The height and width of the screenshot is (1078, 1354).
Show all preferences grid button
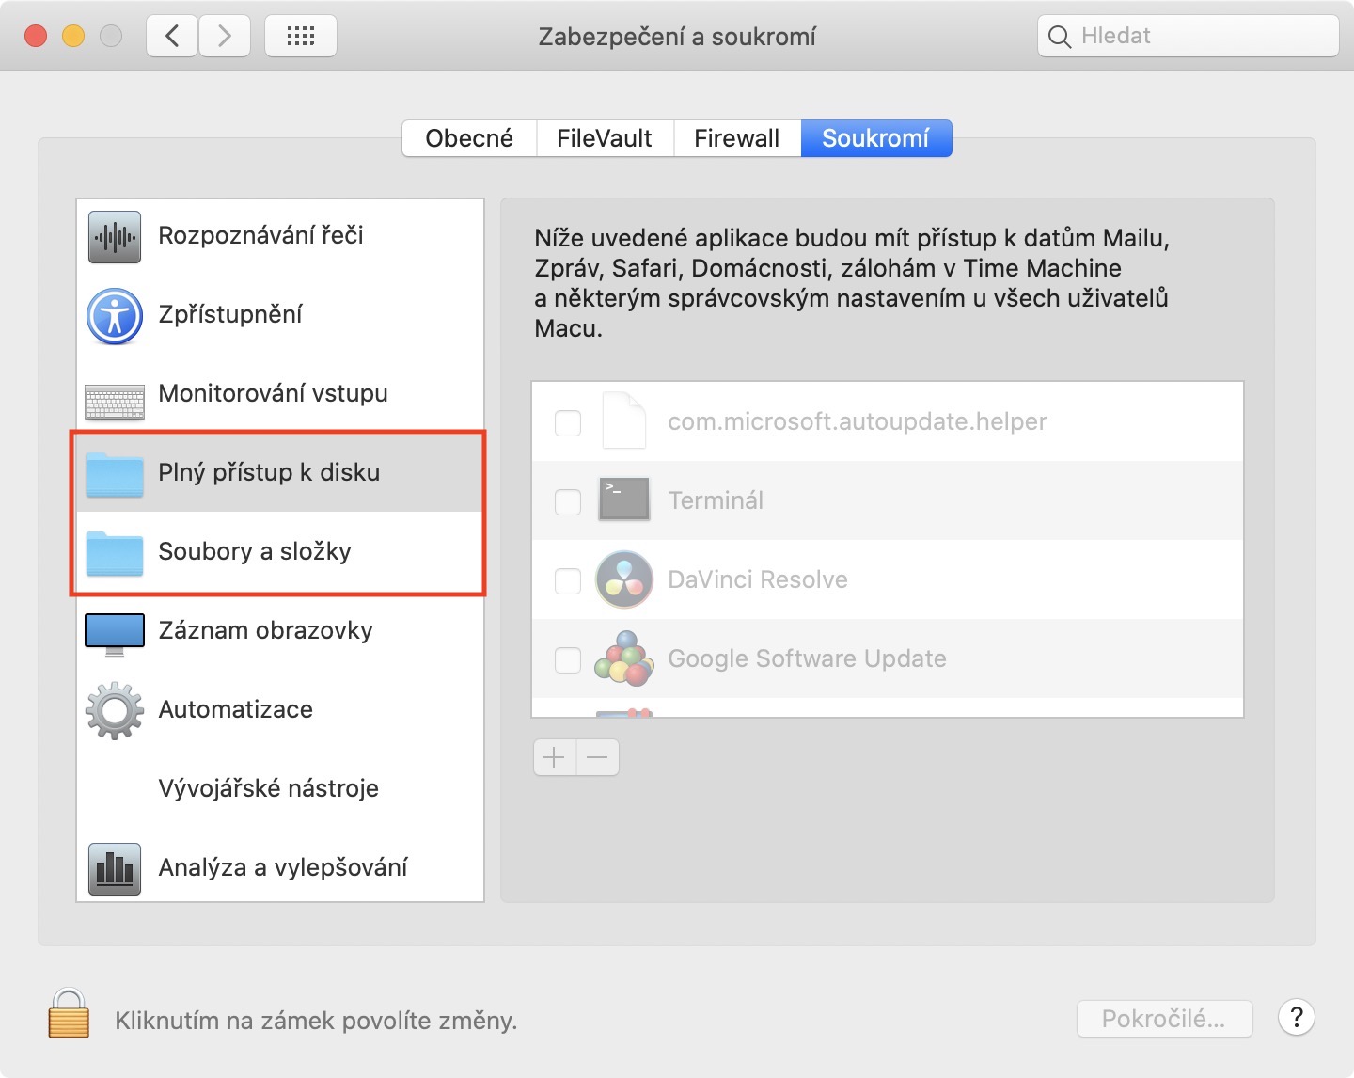301,37
